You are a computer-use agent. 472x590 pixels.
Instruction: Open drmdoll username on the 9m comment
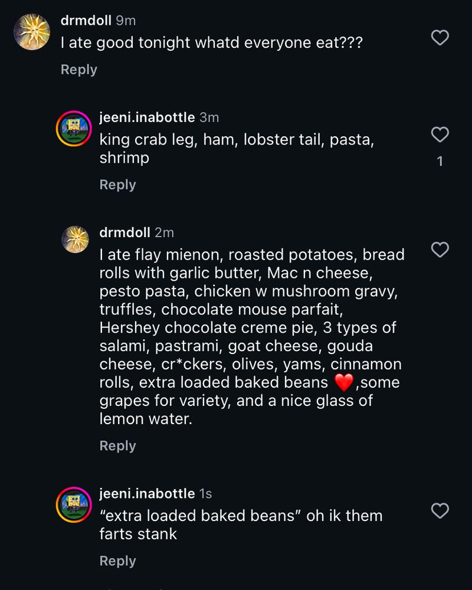[x=86, y=21]
